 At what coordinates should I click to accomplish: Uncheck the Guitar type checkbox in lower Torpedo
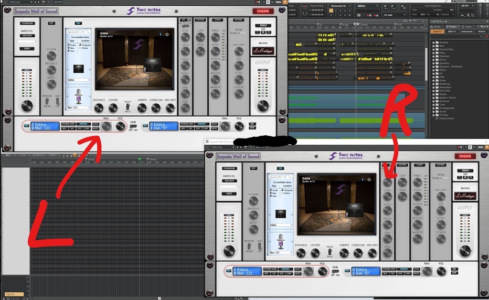click(x=271, y=190)
